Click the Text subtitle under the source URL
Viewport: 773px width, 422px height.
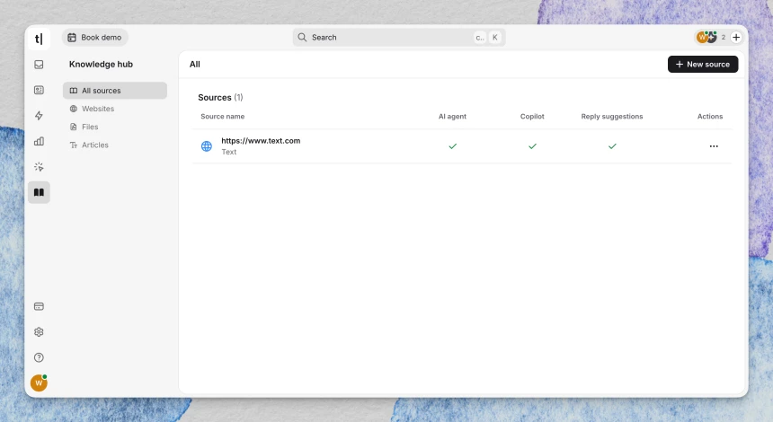228,152
